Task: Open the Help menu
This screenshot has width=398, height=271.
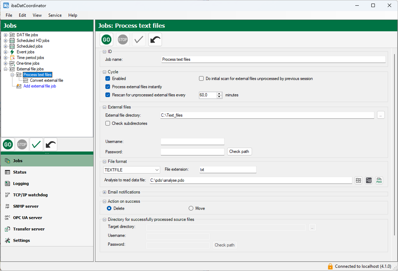Action: pos(73,15)
